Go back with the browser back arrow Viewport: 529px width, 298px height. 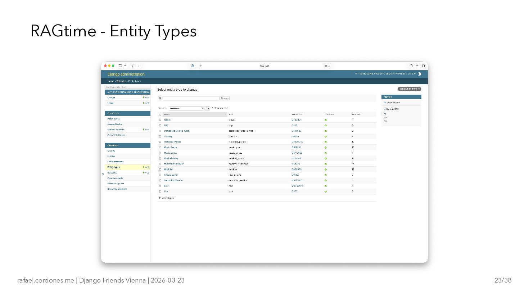[x=132, y=66]
